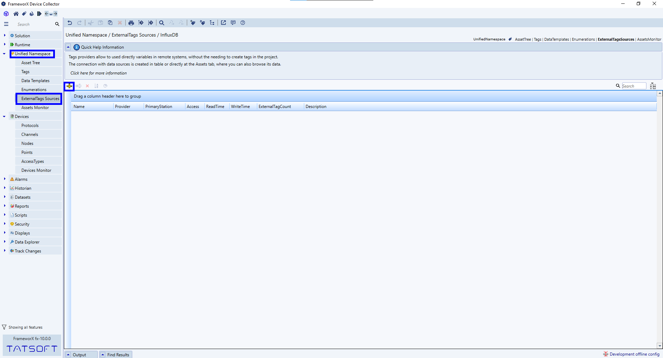This screenshot has height=358, width=663.
Task: Open the Help question mark icon
Action: (x=243, y=23)
